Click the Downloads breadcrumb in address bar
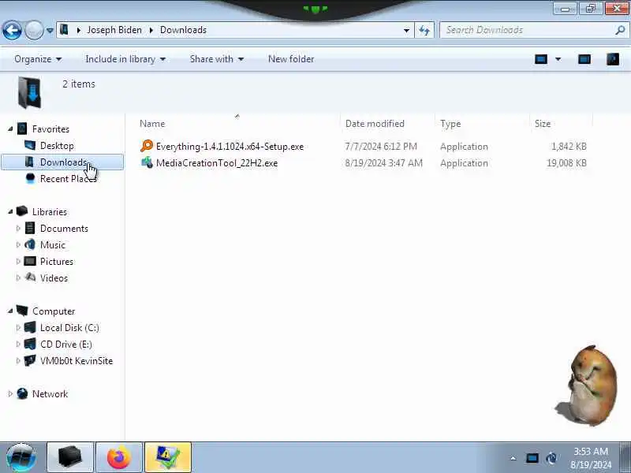This screenshot has width=631, height=473. click(x=183, y=30)
